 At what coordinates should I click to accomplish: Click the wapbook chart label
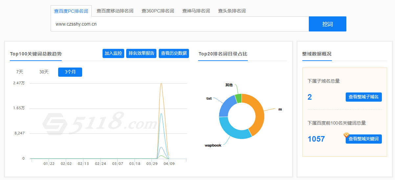(213, 145)
